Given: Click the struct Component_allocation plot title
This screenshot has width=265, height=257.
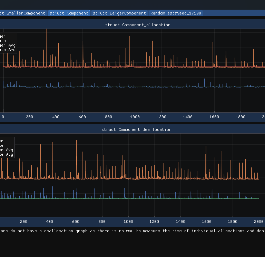Looking at the screenshot, I should coord(138,25).
